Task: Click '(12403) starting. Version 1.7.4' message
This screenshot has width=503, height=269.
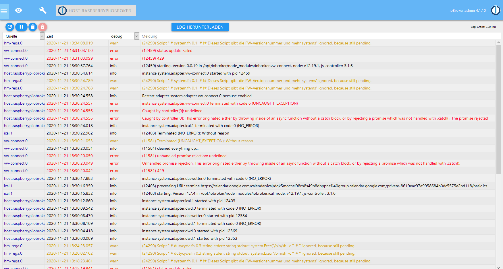Action: [239, 193]
